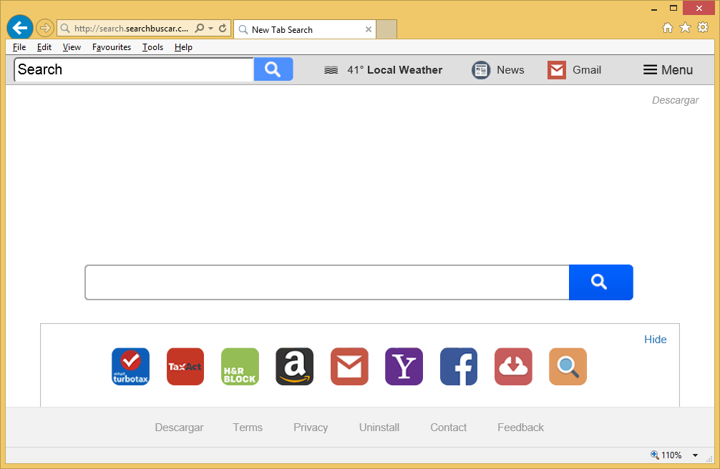Click the Uninstall footer link
Viewport: 720px width, 469px height.
tap(379, 428)
